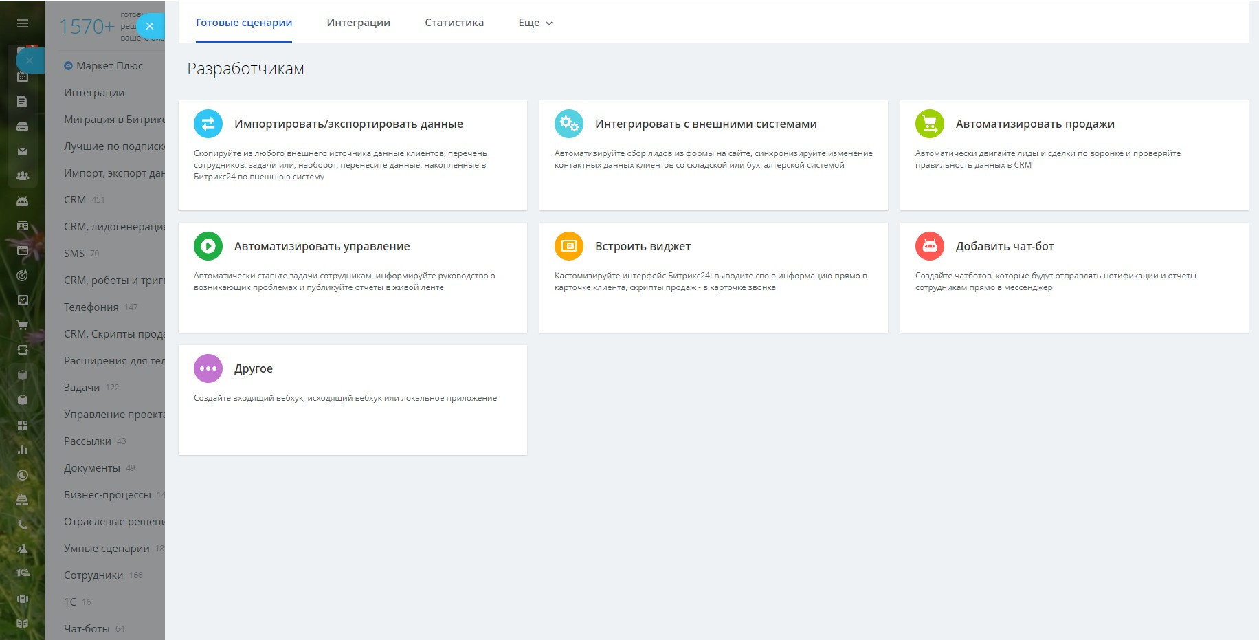The height and width of the screenshot is (640, 1259).
Task: Switch to the Готовые сценарии tab
Action: (x=244, y=23)
